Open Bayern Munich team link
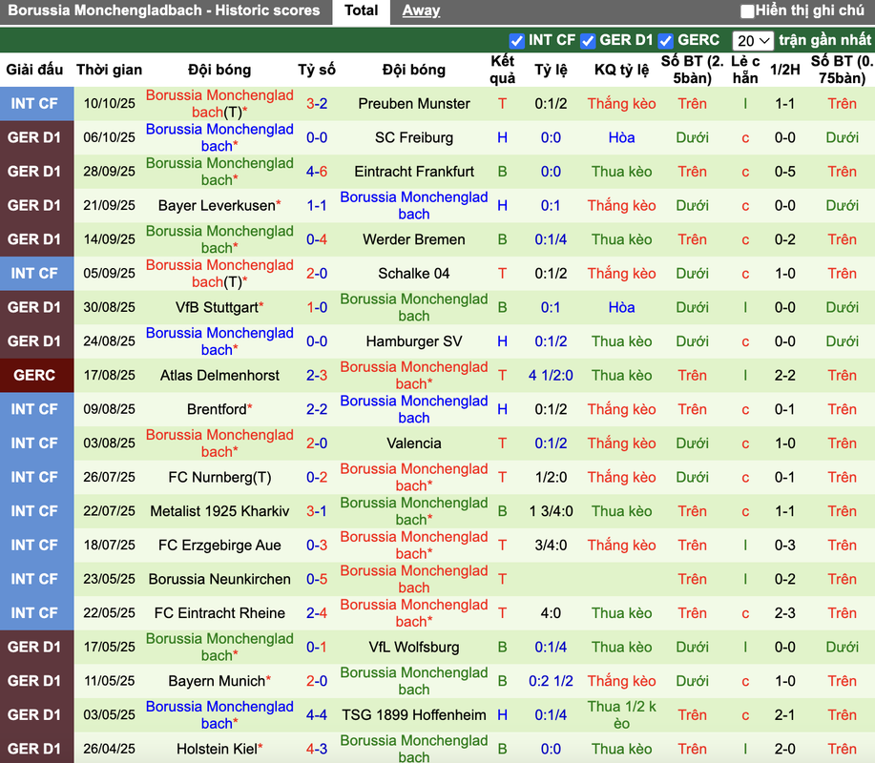The width and height of the screenshot is (875, 763). click(217, 682)
